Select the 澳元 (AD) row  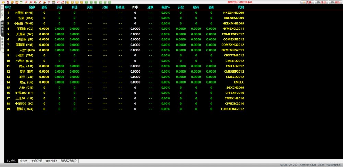click(125, 66)
